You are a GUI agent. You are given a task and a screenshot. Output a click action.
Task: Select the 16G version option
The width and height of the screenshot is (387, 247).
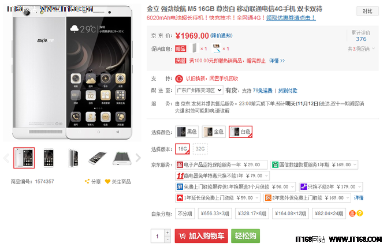tap(183, 149)
